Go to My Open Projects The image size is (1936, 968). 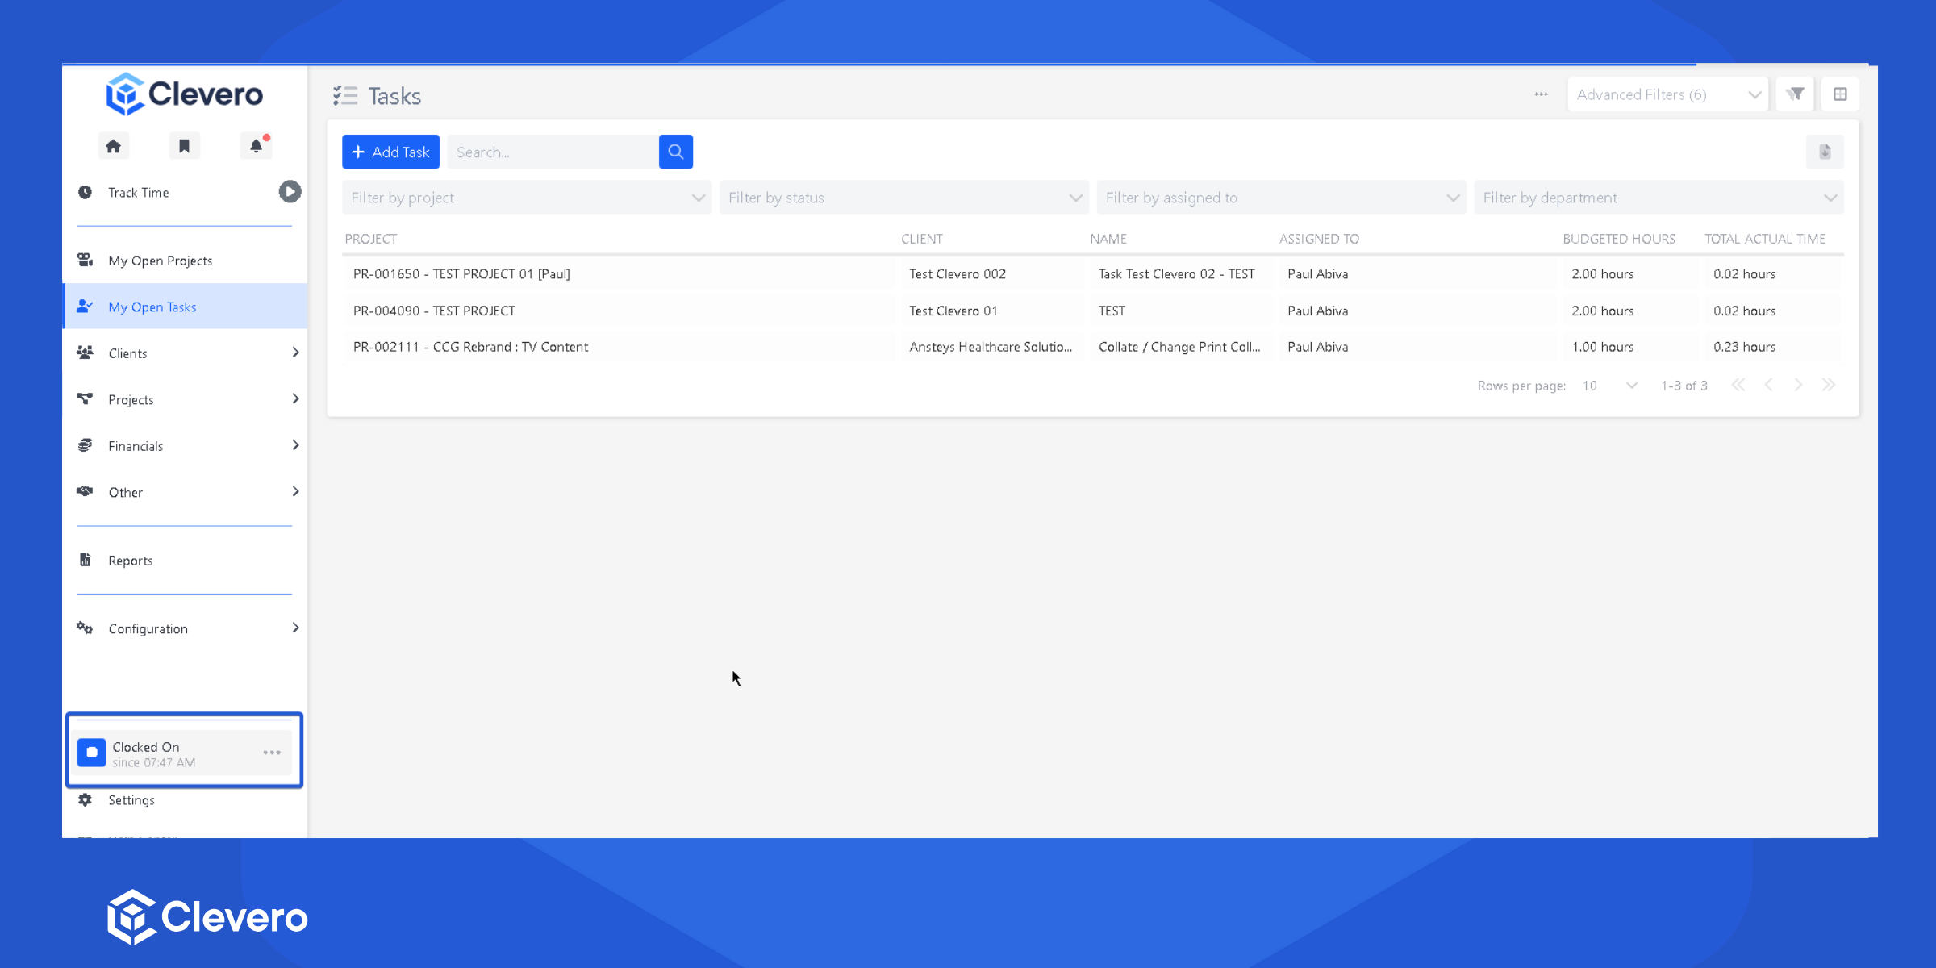point(160,261)
